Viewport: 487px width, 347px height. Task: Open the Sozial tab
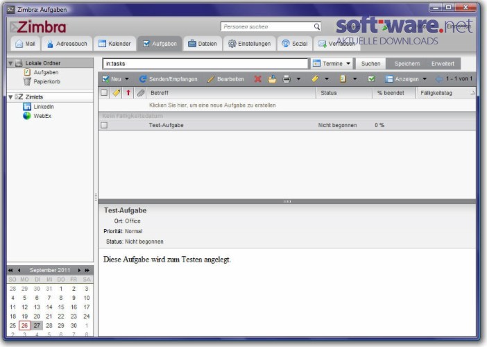[x=294, y=44]
